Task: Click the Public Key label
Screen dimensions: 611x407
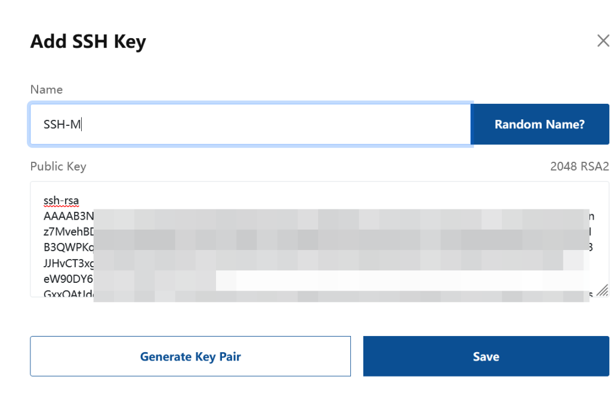Action: point(58,166)
